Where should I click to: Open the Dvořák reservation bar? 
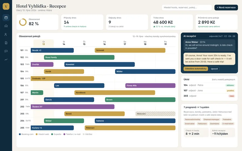(x=42, y=64)
